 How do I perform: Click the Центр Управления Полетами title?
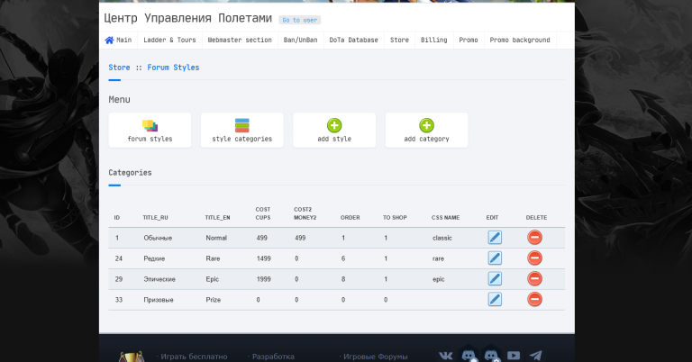click(187, 18)
